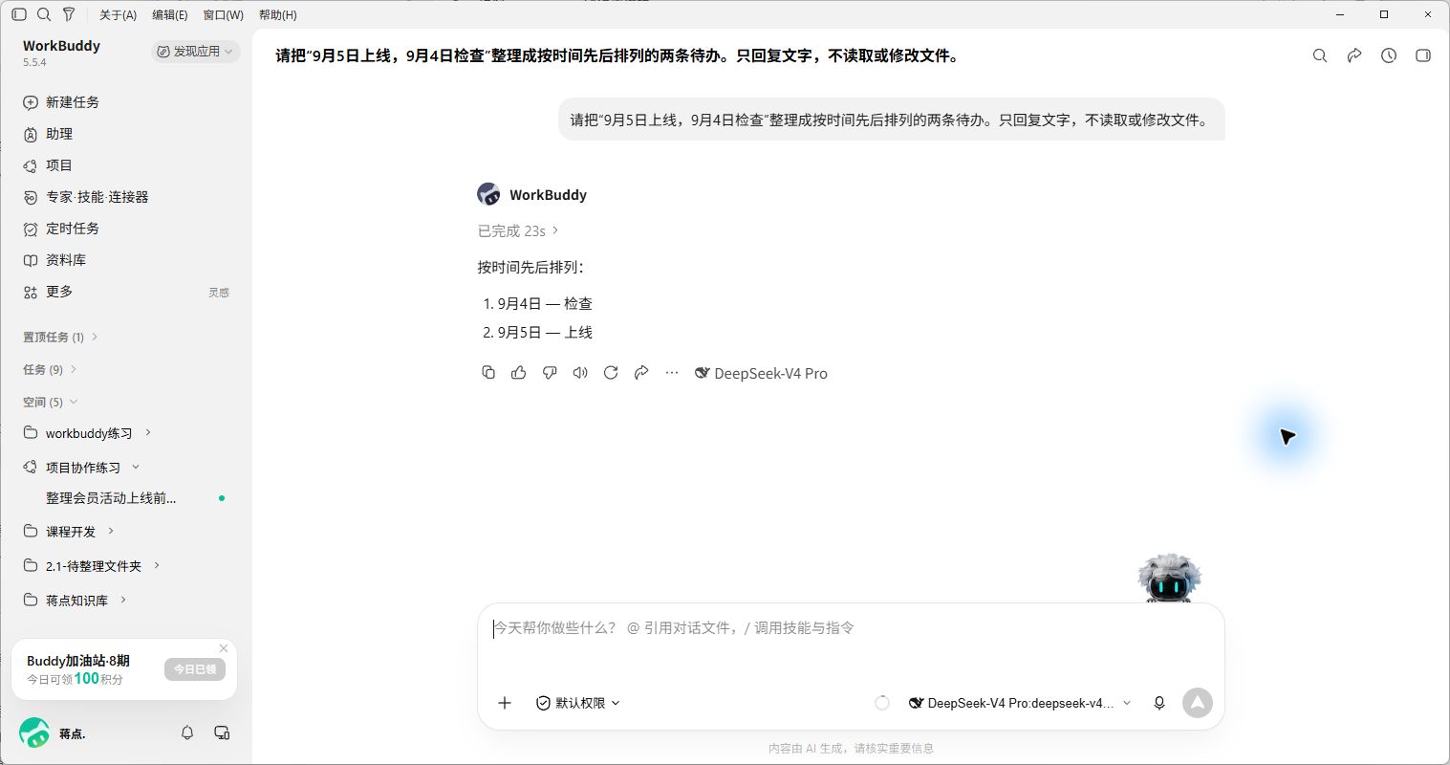Open the 蒋点 user avatar
The image size is (1450, 765).
pos(34,733)
